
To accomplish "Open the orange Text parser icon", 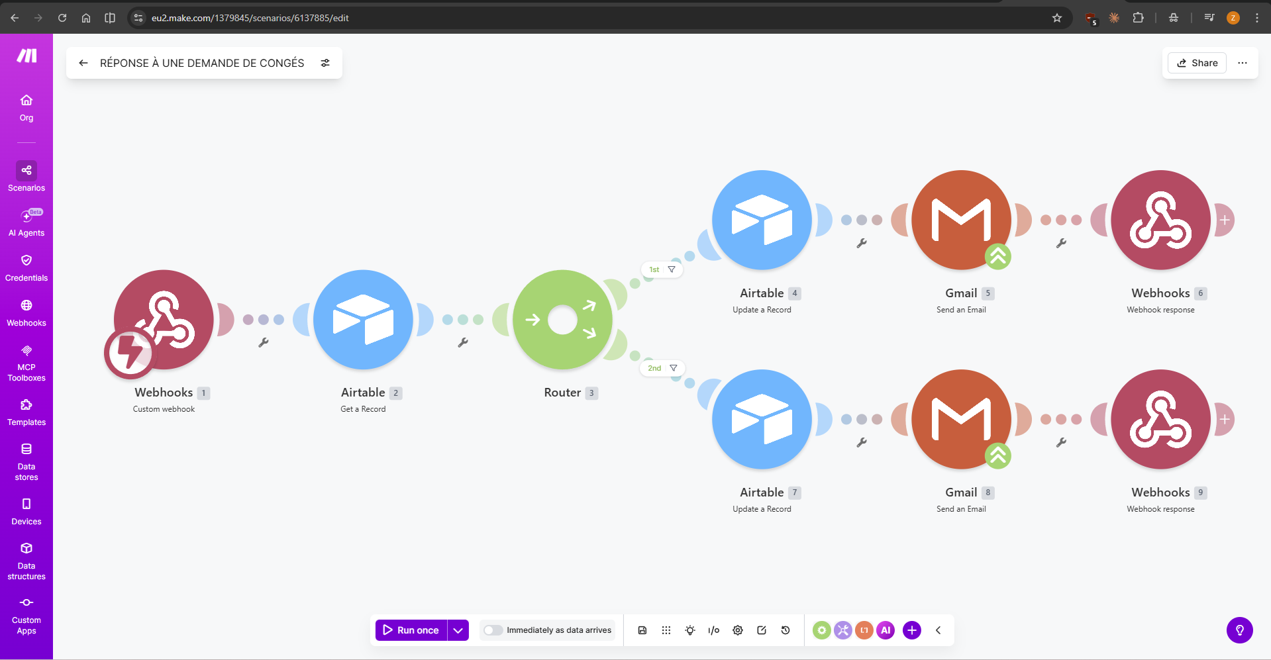I will pyautogui.click(x=864, y=630).
